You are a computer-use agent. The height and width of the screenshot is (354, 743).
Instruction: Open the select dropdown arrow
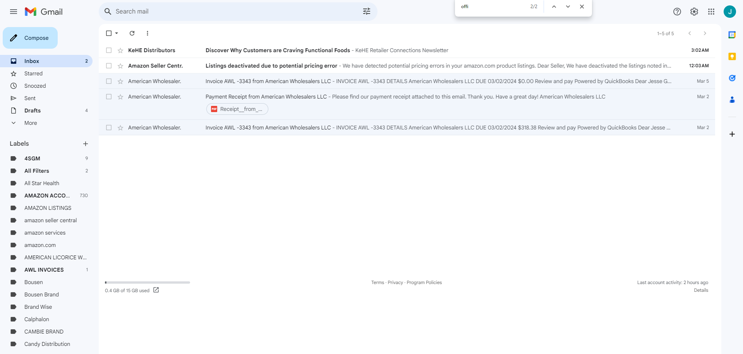117,33
